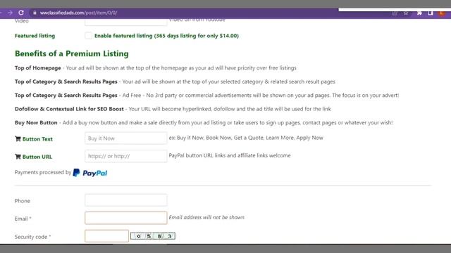Click the Dofollow & Contextual Link benefit text
This screenshot has width=451, height=253.
[x=173, y=109]
